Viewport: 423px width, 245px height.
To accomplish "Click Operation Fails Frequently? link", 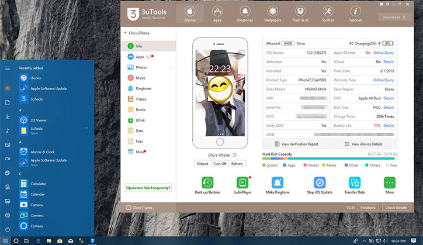I will [148, 188].
